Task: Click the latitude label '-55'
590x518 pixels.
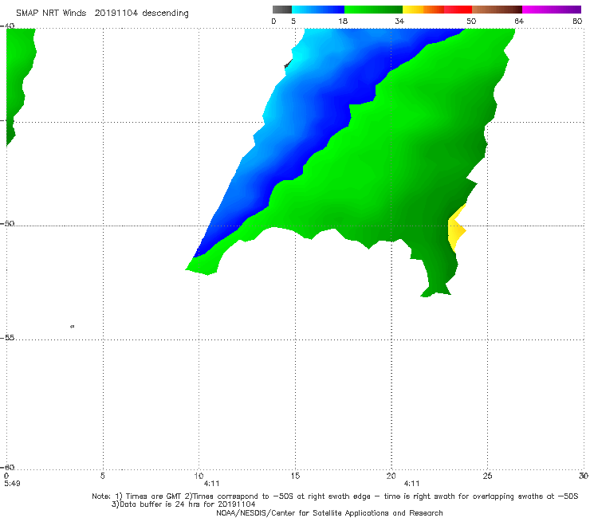Action: pyautogui.click(x=7, y=338)
